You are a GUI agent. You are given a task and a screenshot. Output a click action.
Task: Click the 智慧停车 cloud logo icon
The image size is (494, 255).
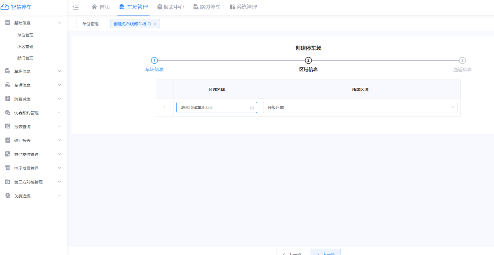click(5, 7)
